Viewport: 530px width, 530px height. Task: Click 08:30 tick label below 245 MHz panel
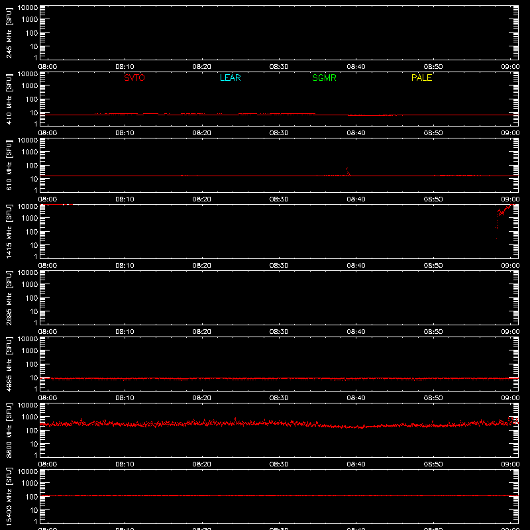click(x=279, y=67)
